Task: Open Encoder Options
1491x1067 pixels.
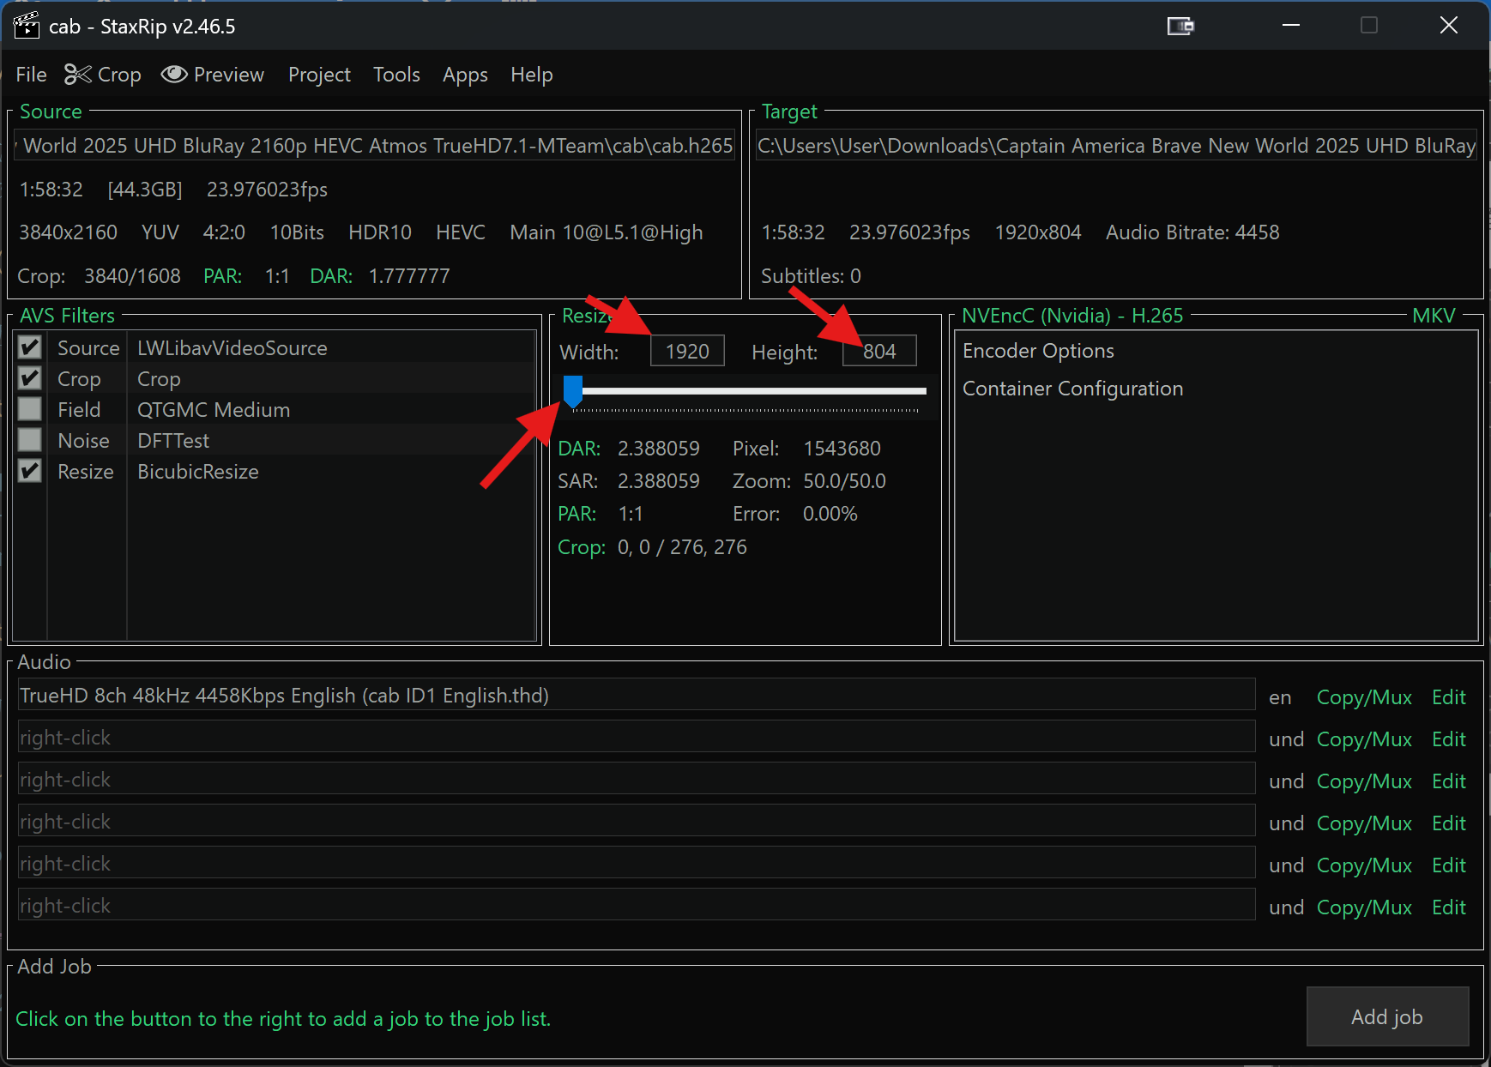Action: [1038, 351]
